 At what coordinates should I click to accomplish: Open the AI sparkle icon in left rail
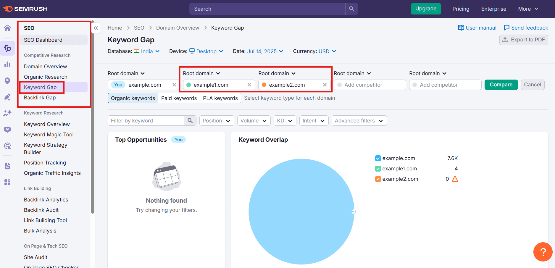point(7,113)
